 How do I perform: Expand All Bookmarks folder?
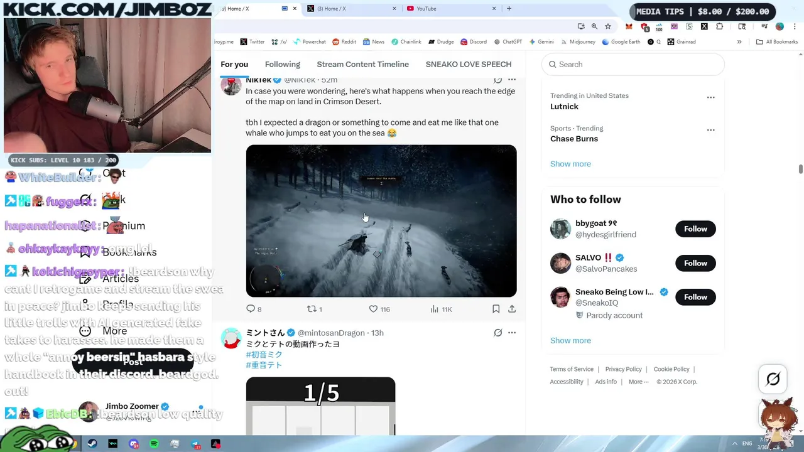click(776, 42)
